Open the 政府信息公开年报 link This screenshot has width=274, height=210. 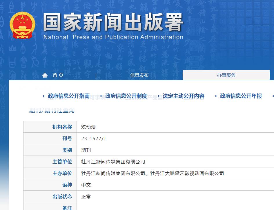(241, 96)
